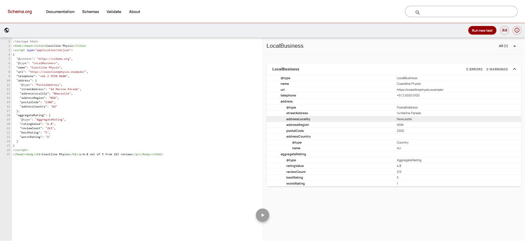Open the About page
This screenshot has height=241, width=525.
(135, 12)
